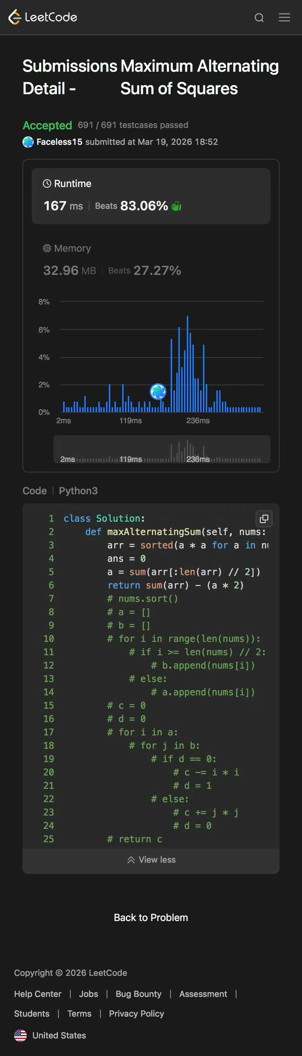Click the 27.27% memory beats value
Screen dimensions: 302x1056
[157, 271]
